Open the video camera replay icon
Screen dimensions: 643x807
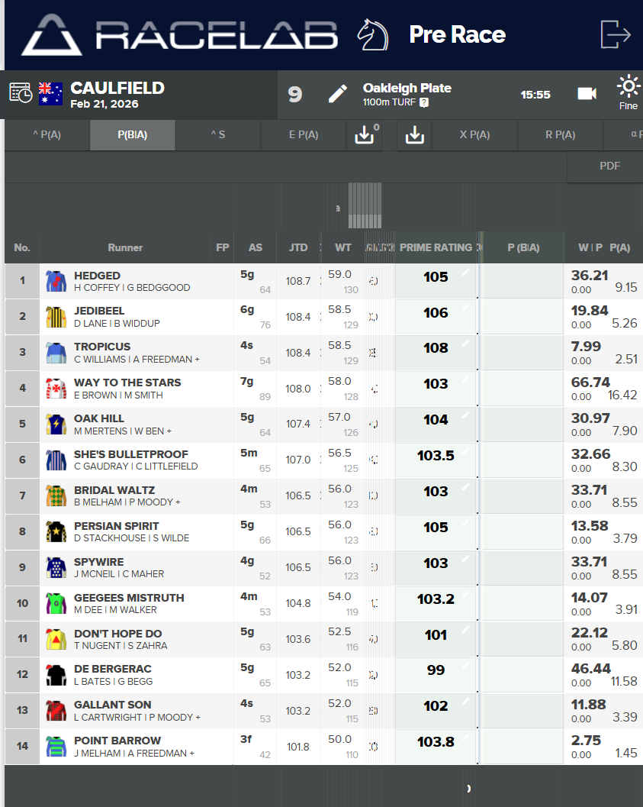pos(587,94)
